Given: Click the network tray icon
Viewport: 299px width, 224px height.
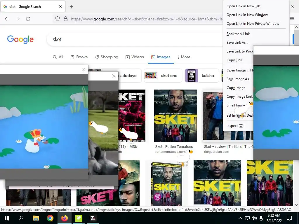Looking at the screenshot, I should pyautogui.click(x=247, y=218).
